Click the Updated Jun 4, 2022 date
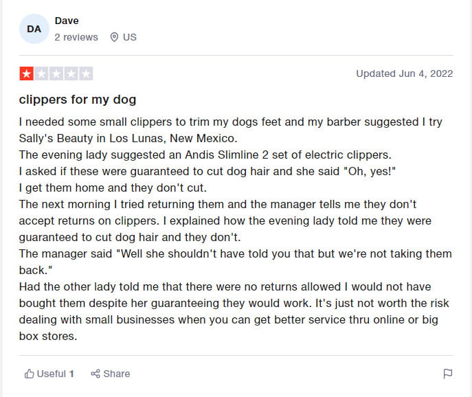 click(x=404, y=73)
